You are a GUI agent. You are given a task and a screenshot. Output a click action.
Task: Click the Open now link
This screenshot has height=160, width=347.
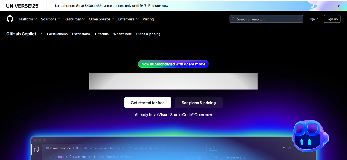click(203, 115)
